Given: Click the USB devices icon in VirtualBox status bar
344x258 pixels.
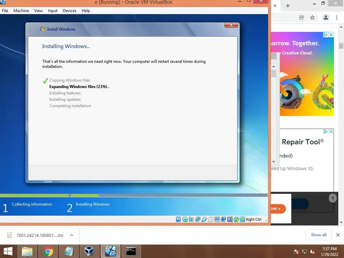Looking at the screenshot, I should (x=204, y=219).
